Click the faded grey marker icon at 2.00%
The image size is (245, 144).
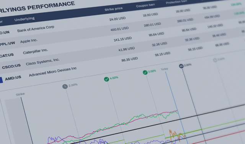[215, 60]
